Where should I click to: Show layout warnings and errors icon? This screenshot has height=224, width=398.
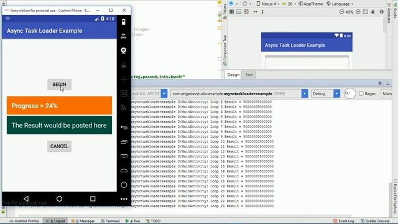pos(381,12)
